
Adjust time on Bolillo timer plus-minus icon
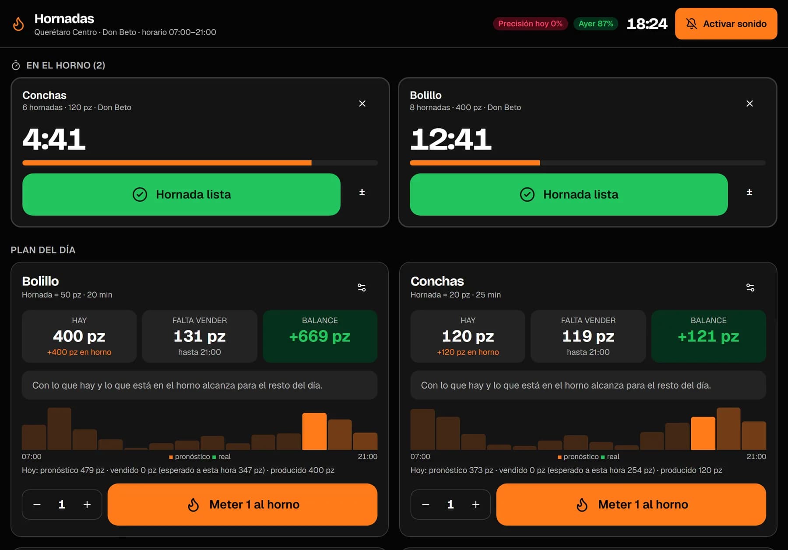[749, 193]
